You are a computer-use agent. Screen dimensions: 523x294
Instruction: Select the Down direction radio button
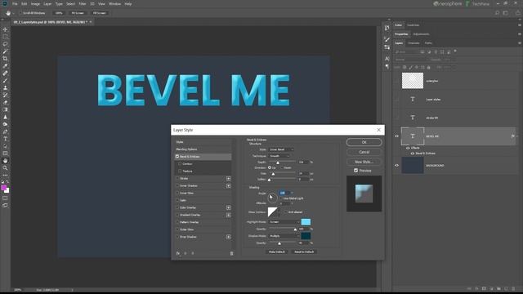[281, 167]
